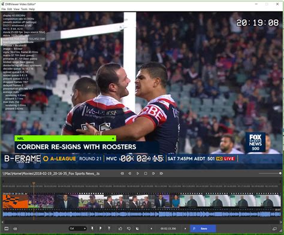This screenshot has width=284, height=235.
Task: Set the cut-out marker
Action: click(100, 228)
